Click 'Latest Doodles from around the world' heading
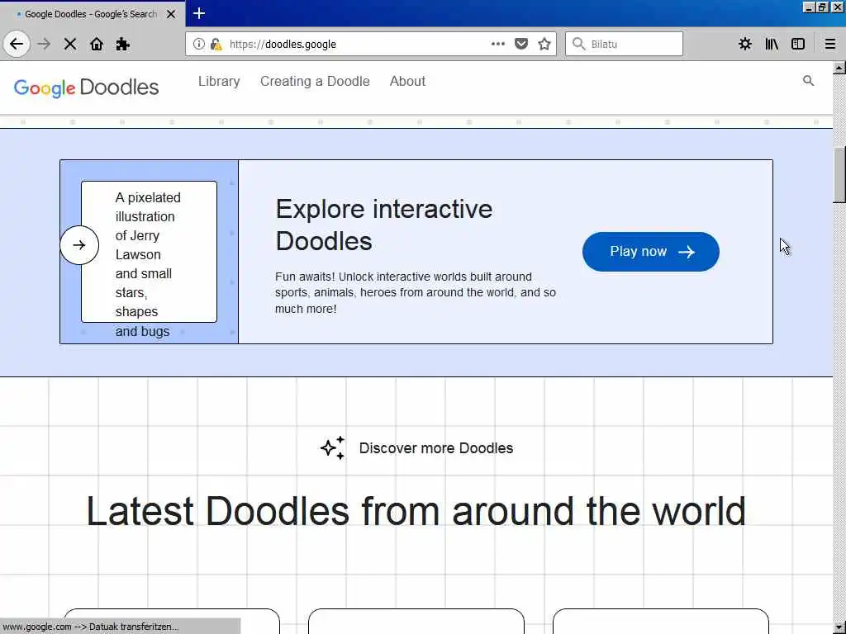The image size is (846, 634). point(416,511)
